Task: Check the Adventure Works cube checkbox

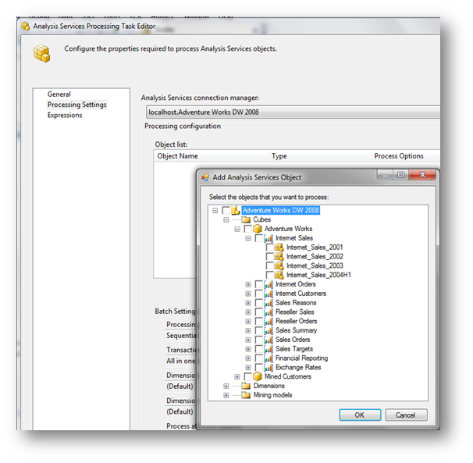Action: pyautogui.click(x=248, y=229)
